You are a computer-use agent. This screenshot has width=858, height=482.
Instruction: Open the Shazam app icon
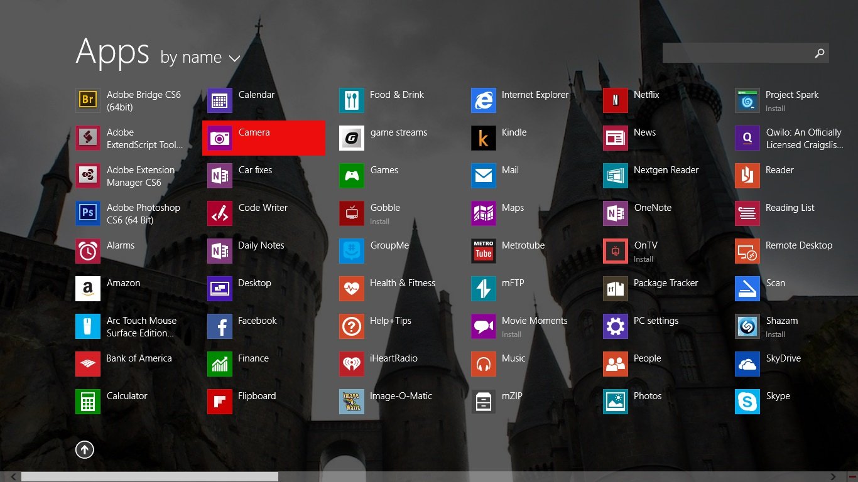(747, 326)
